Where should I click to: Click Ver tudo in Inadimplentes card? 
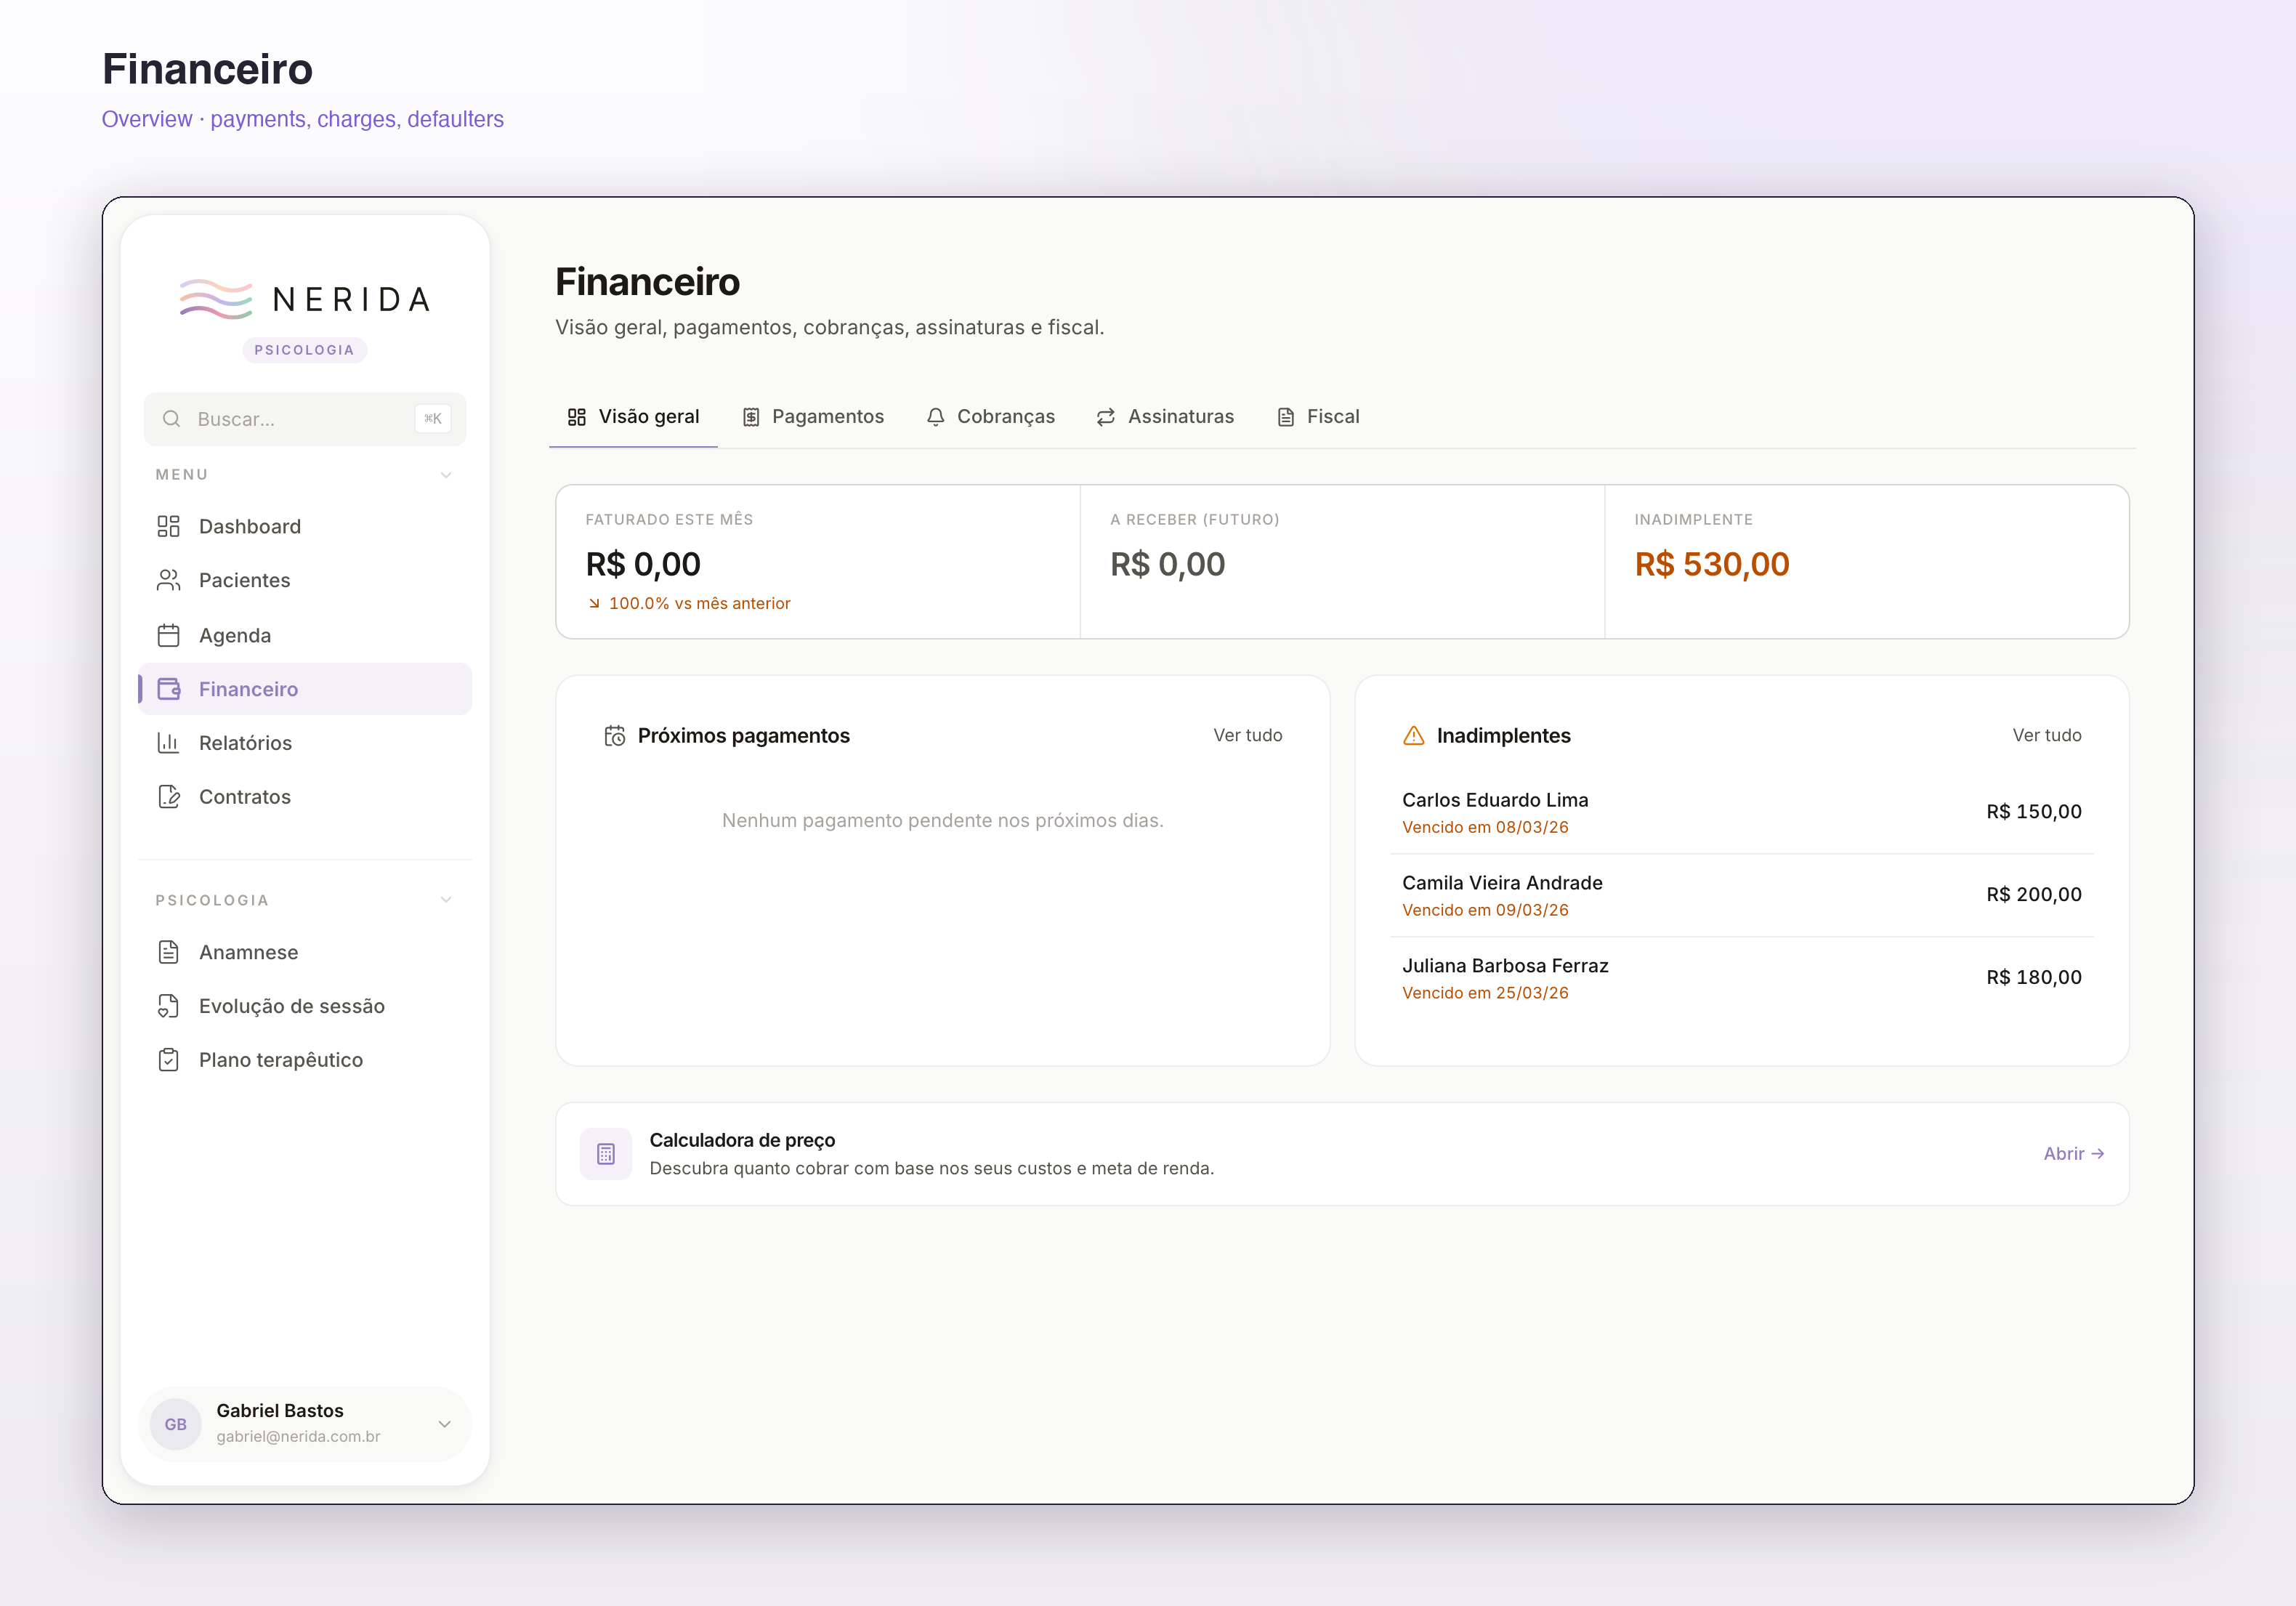tap(2047, 735)
